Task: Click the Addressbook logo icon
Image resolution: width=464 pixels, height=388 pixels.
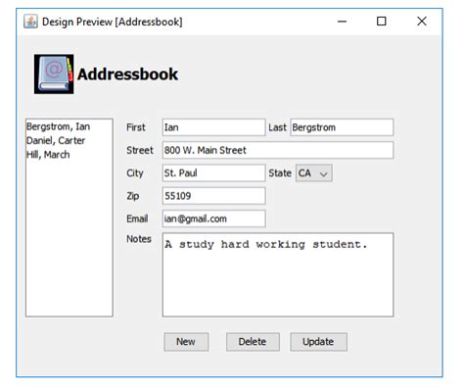Action: click(54, 74)
